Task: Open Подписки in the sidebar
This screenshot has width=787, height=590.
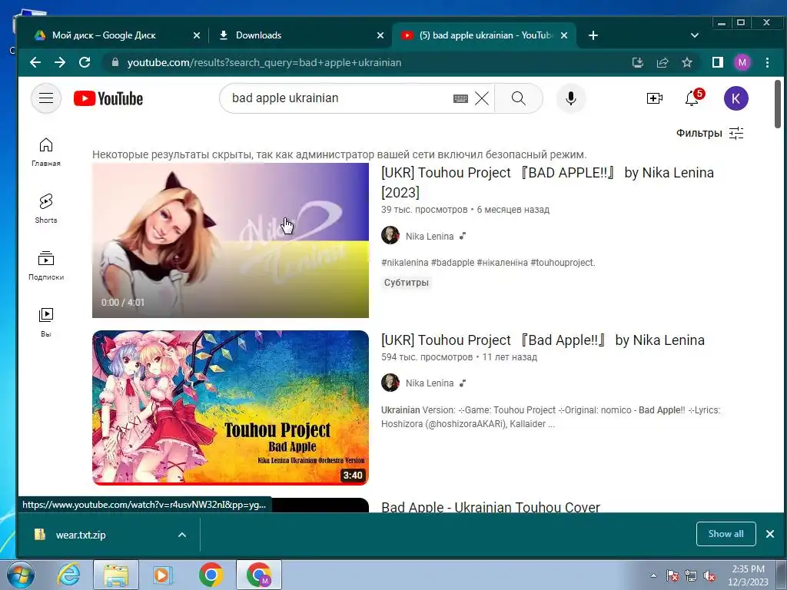Action: (46, 265)
